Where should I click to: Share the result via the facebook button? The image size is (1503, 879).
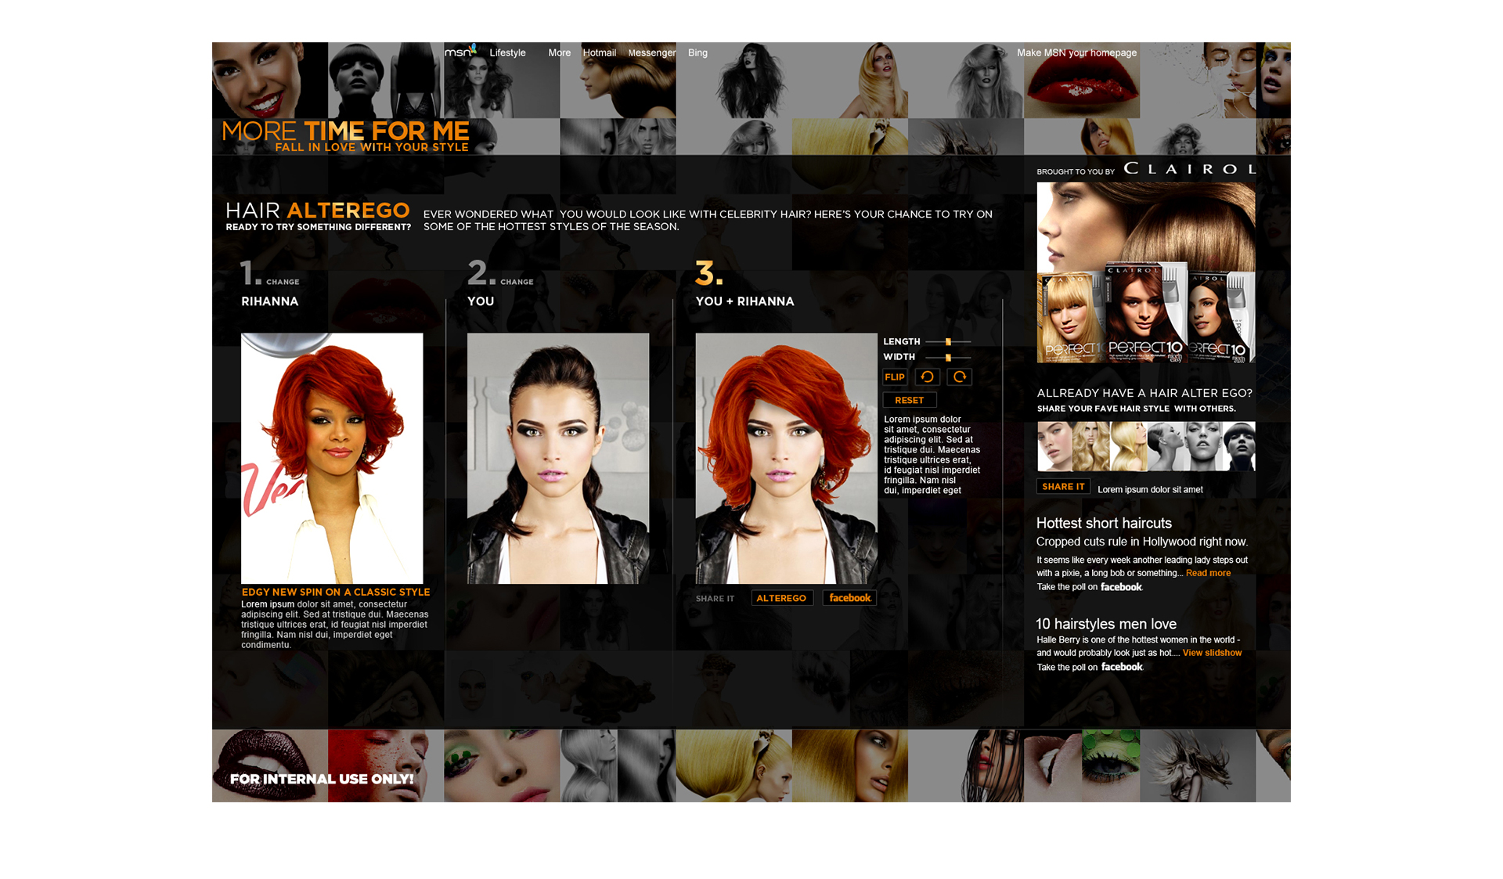coord(849,598)
